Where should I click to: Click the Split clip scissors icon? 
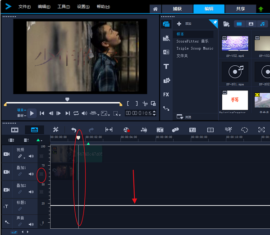coord(145,104)
